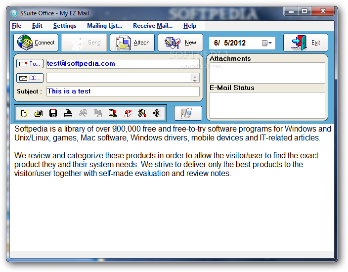Click the paste clipboard icon
348x272 pixels.
point(113,113)
